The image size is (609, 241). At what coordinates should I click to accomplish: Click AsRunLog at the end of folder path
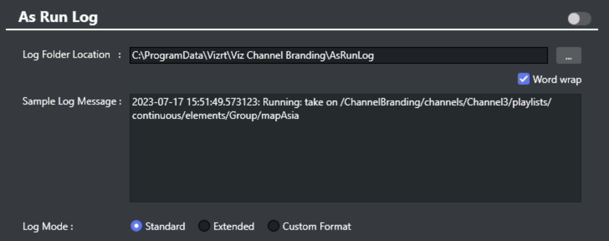(350, 56)
